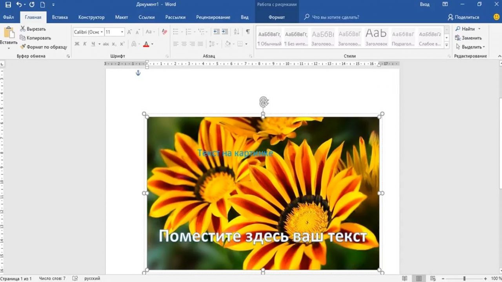Toggle superscript x² formatting

pyautogui.click(x=122, y=44)
